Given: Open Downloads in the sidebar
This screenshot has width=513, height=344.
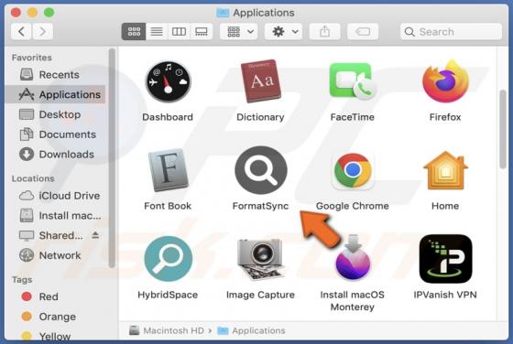Looking at the screenshot, I should click(x=55, y=155).
